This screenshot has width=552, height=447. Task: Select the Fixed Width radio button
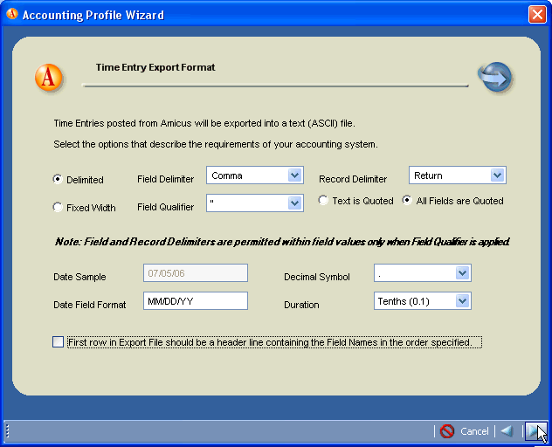[x=58, y=208]
